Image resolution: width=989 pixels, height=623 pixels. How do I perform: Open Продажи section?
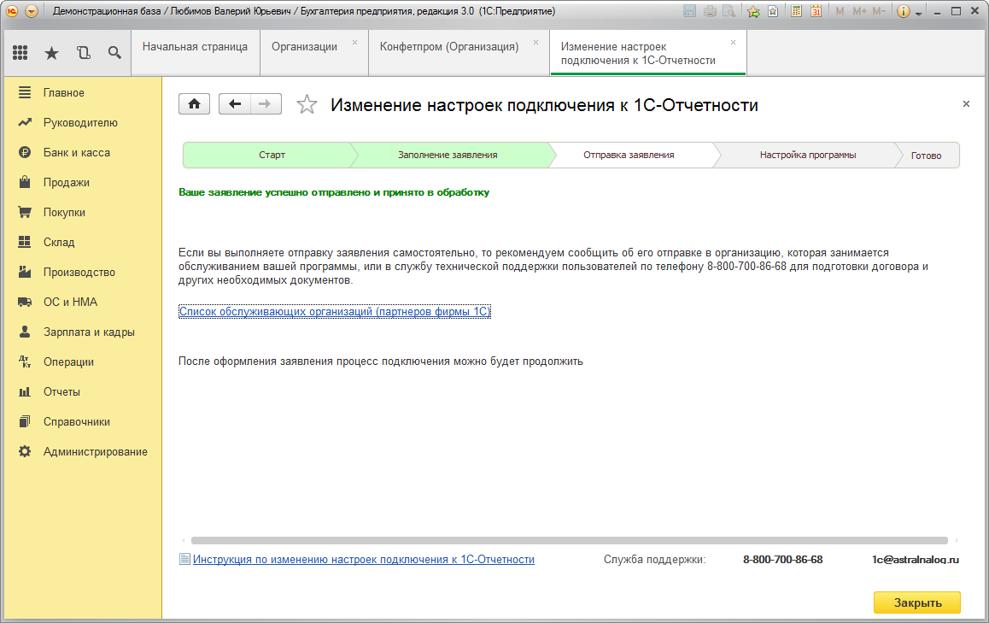[x=83, y=182]
